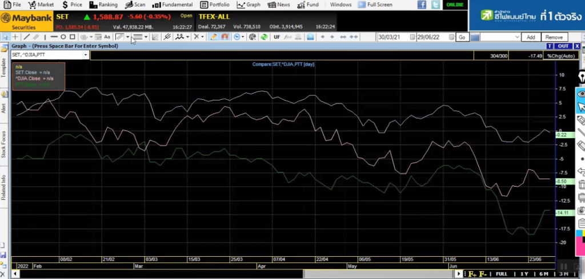Select the ellipse drawing tool
This screenshot has height=279, width=585.
coord(63,37)
